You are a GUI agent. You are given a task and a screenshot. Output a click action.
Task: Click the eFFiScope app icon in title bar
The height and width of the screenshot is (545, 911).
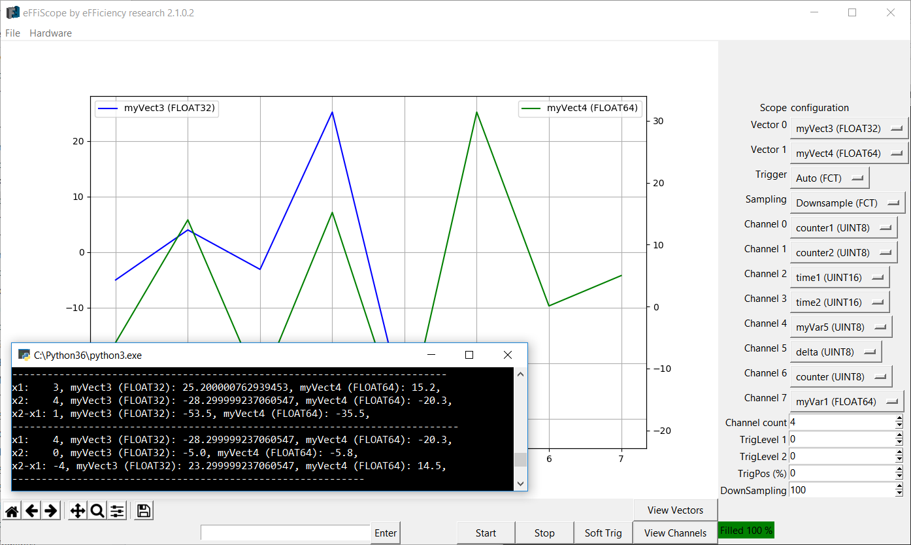point(12,12)
